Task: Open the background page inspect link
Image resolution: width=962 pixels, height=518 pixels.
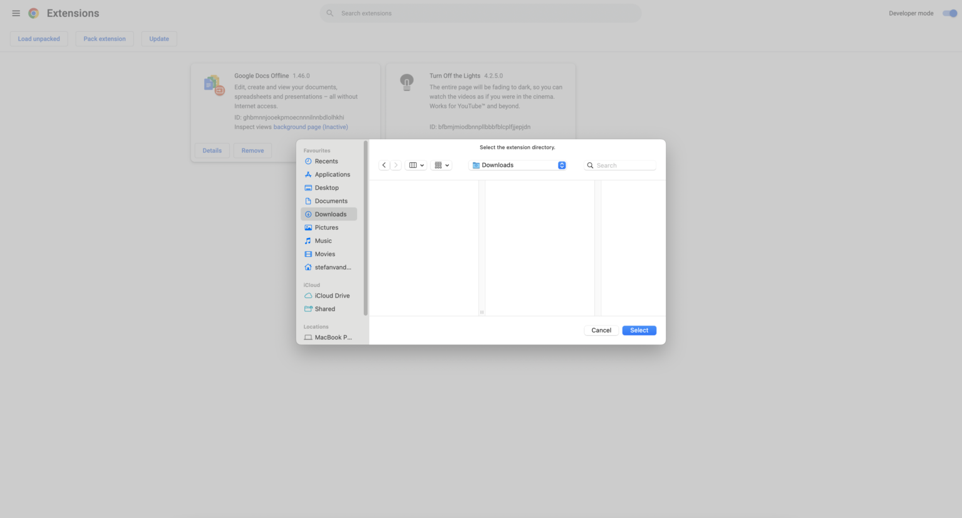Action: [x=311, y=127]
